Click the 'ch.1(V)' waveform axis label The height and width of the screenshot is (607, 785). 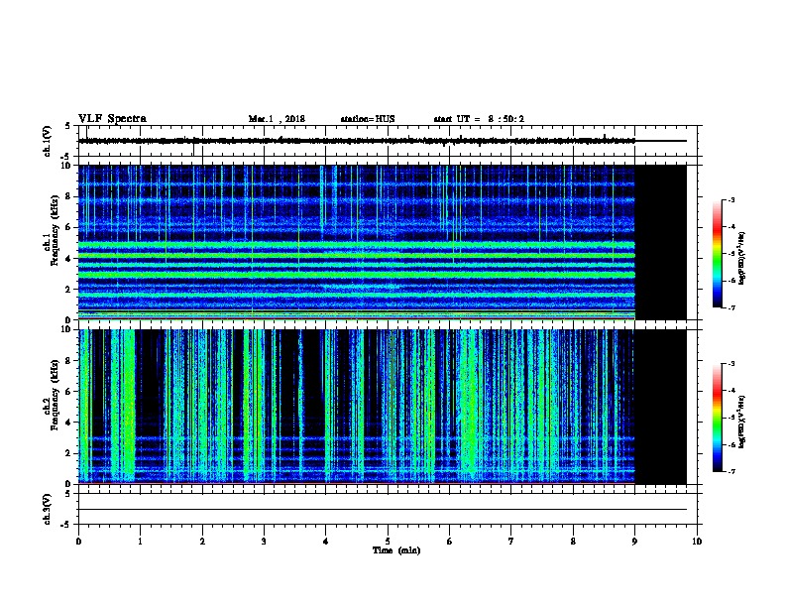coord(48,141)
